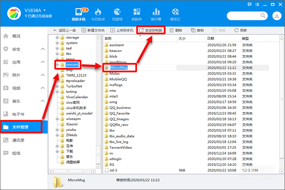Open the 今日热点 flame icon

coord(98,12)
